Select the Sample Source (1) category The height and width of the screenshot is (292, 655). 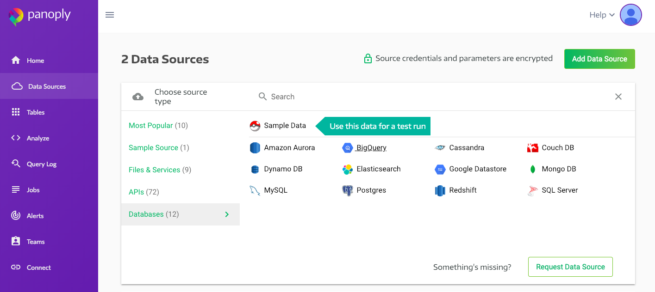181,148
